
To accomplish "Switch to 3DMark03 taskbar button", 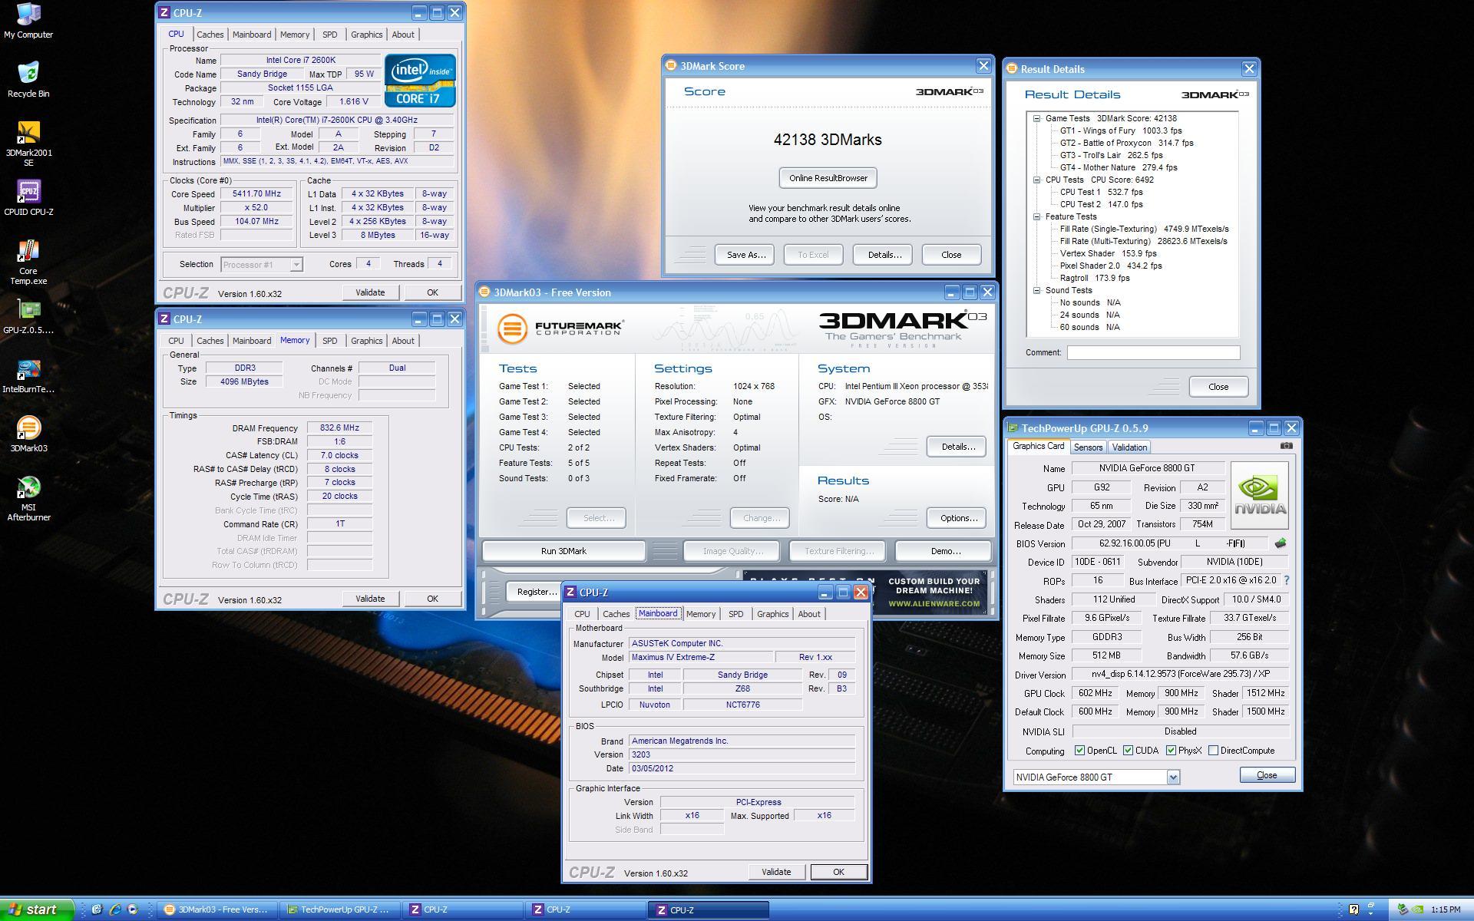I will click(x=216, y=909).
